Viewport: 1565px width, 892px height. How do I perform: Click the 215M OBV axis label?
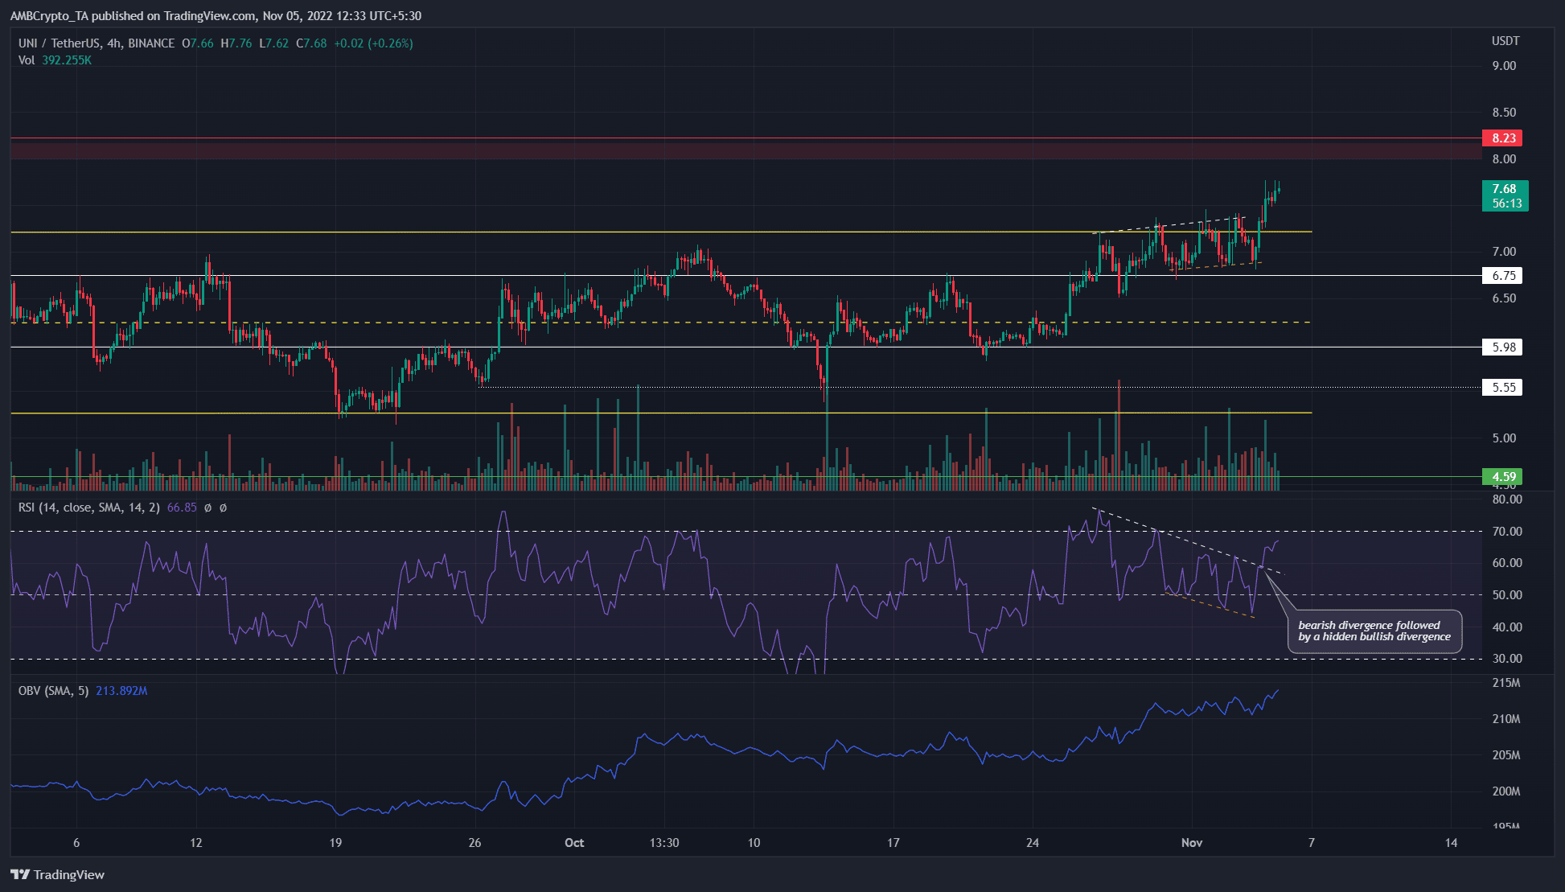(x=1506, y=683)
